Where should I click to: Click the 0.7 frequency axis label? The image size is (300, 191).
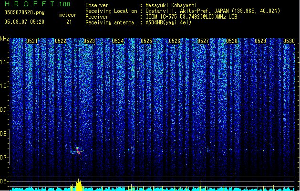pyautogui.click(x=4, y=158)
